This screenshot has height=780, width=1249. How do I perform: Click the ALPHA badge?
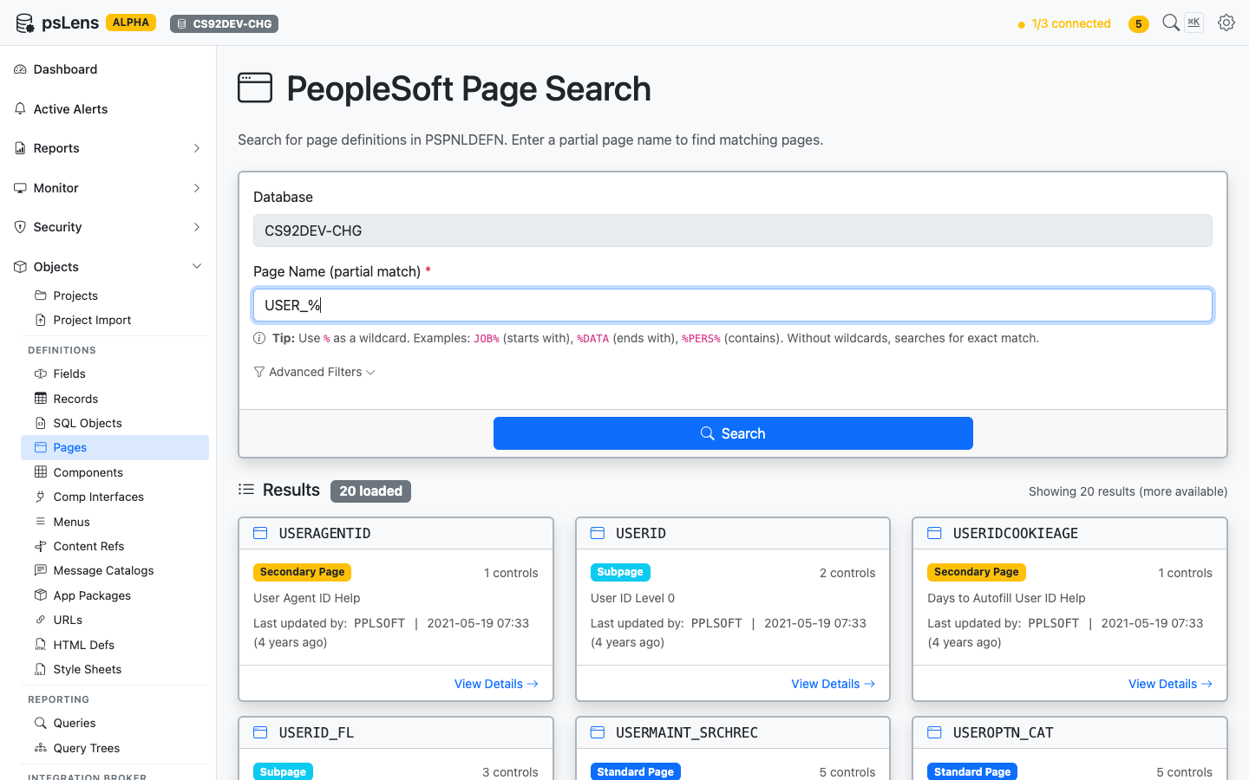click(131, 23)
